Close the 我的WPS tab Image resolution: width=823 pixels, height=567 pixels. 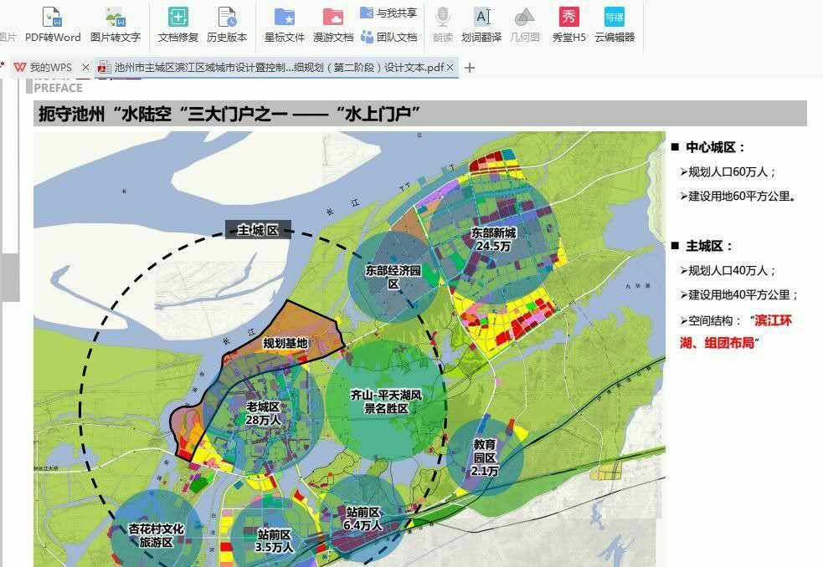pyautogui.click(x=85, y=67)
